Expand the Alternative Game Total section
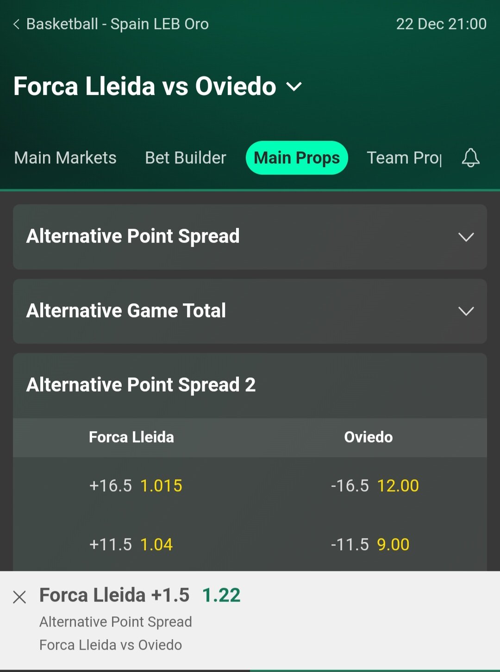Viewport: 500px width, 672px height. coord(250,311)
